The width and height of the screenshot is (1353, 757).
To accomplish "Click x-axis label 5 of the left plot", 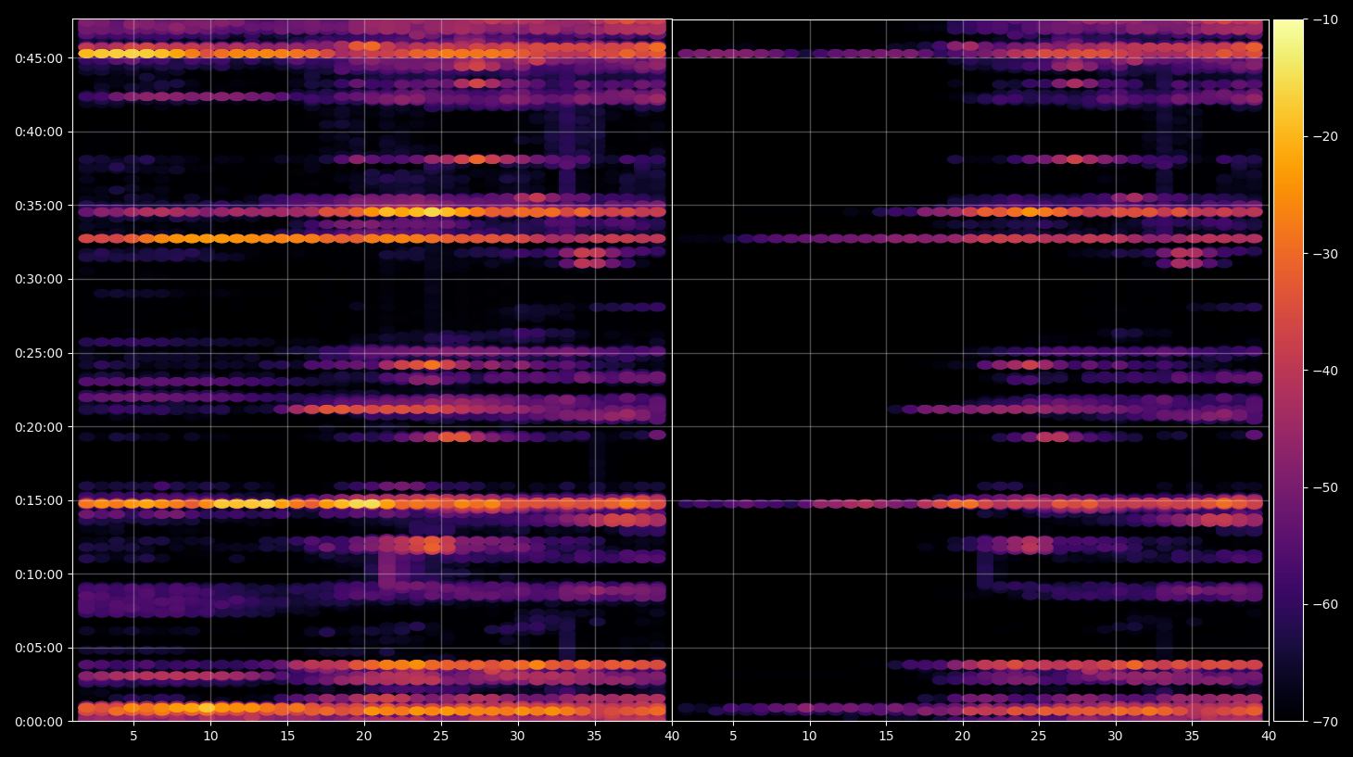I will coord(133,737).
